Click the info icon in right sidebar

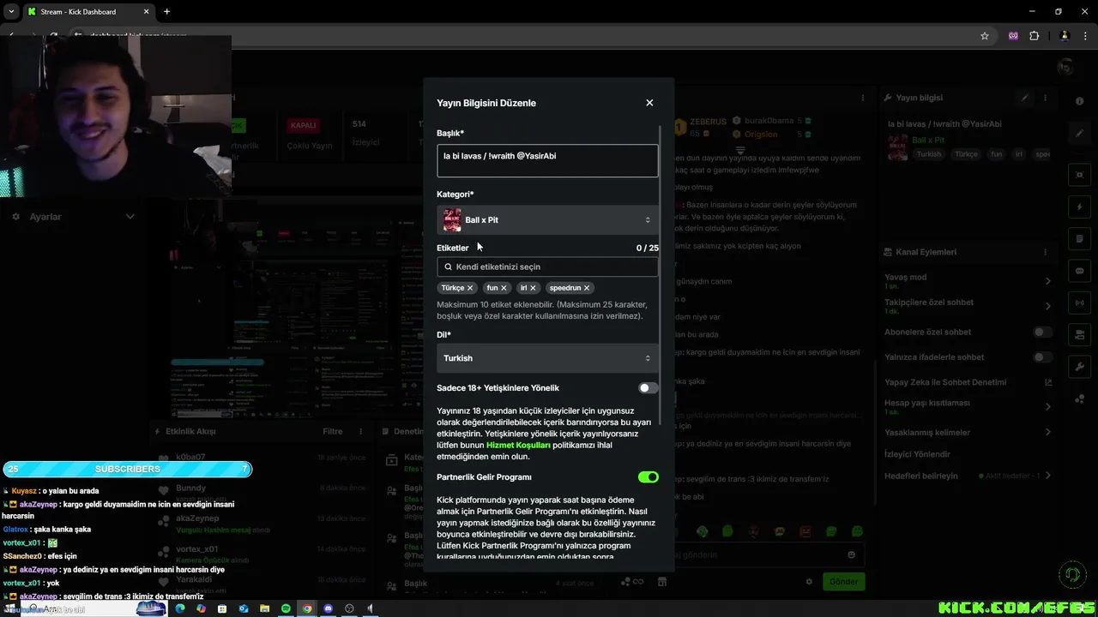1080,99
